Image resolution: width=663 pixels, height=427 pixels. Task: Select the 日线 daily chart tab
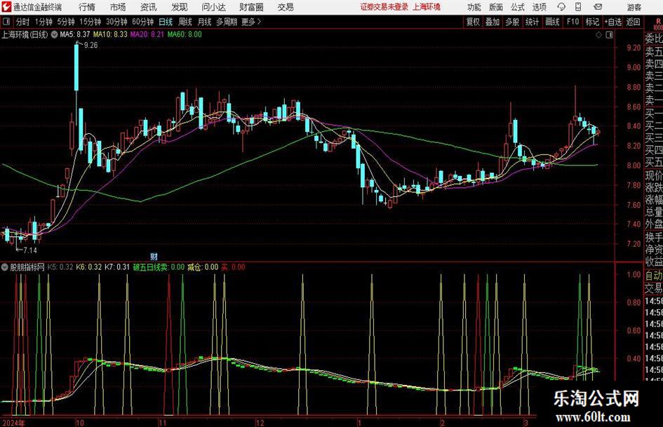coord(166,22)
